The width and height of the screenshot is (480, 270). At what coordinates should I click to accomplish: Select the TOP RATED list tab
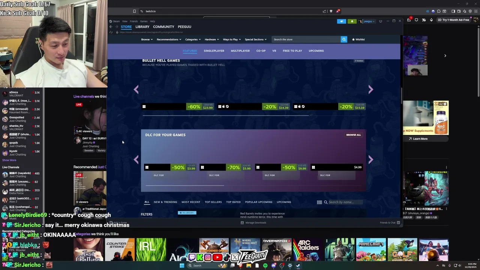click(233, 202)
